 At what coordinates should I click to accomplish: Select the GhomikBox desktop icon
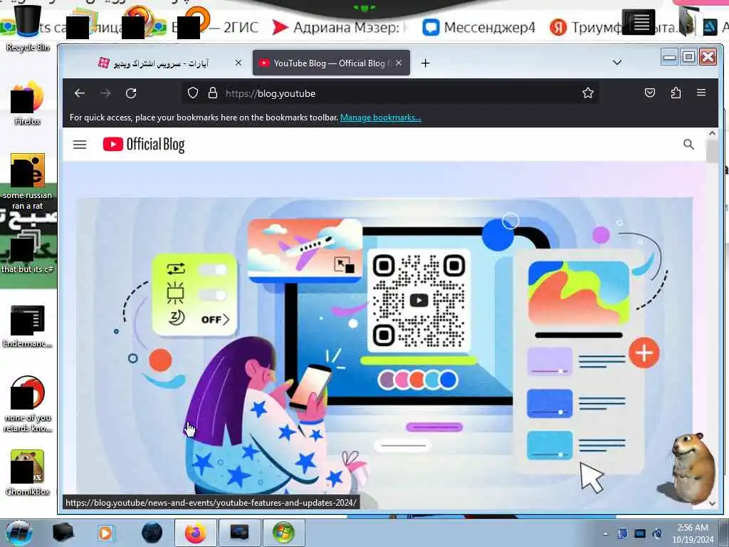[x=28, y=473]
